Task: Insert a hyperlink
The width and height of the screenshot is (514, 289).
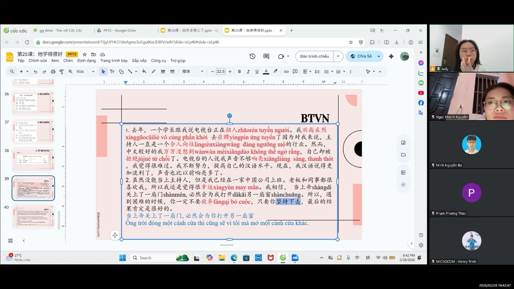Action: (x=286, y=71)
